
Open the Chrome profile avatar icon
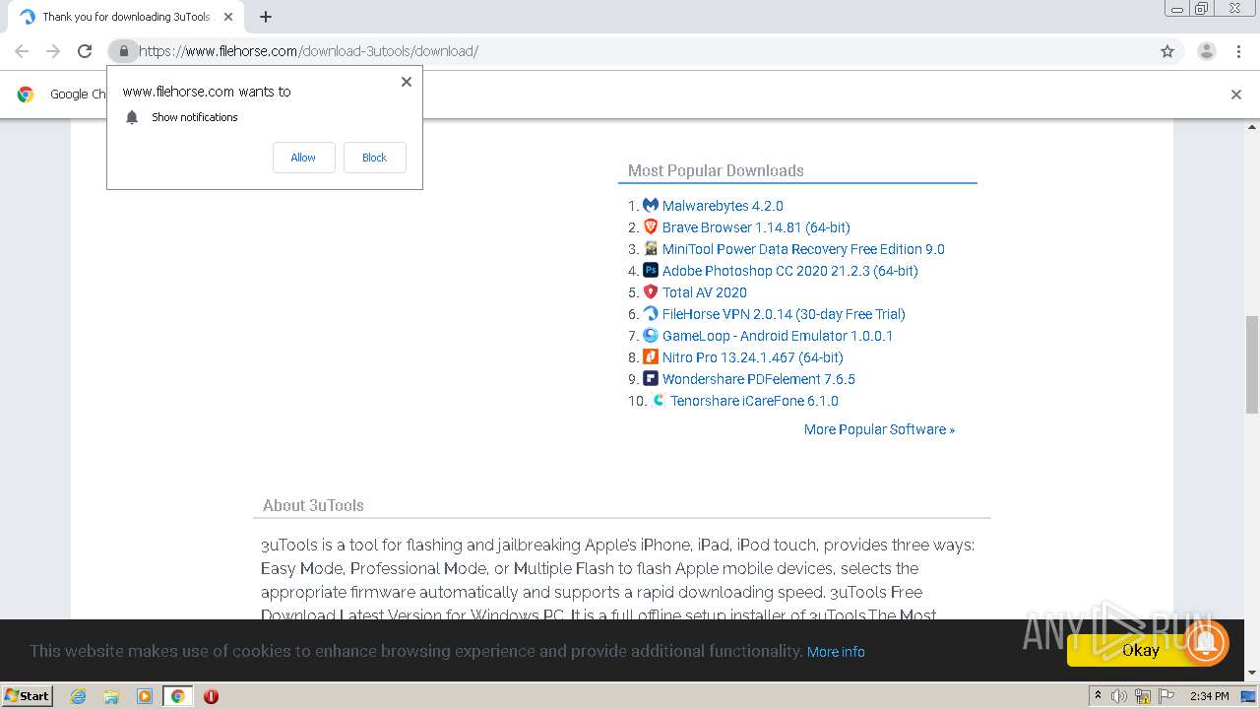(x=1207, y=51)
